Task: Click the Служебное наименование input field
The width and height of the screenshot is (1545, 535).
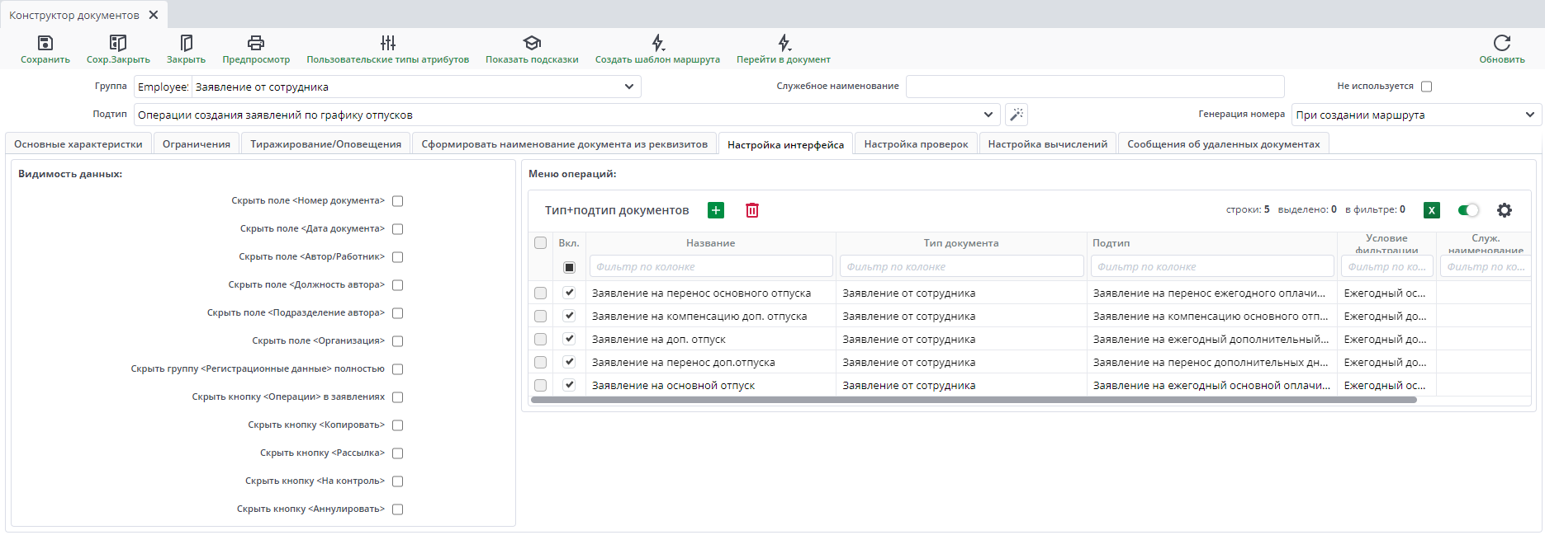Action: tap(1094, 87)
